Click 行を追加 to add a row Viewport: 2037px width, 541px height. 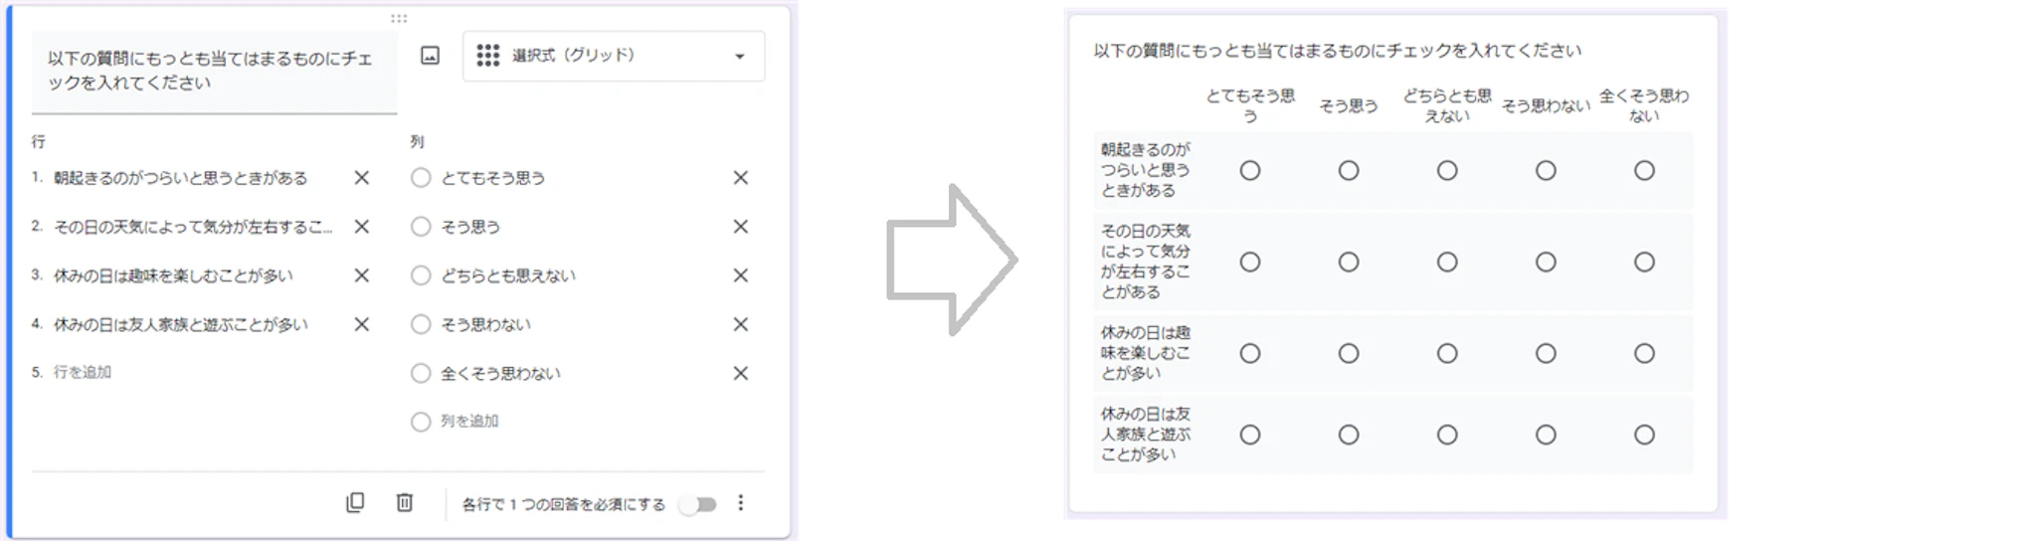tap(83, 372)
